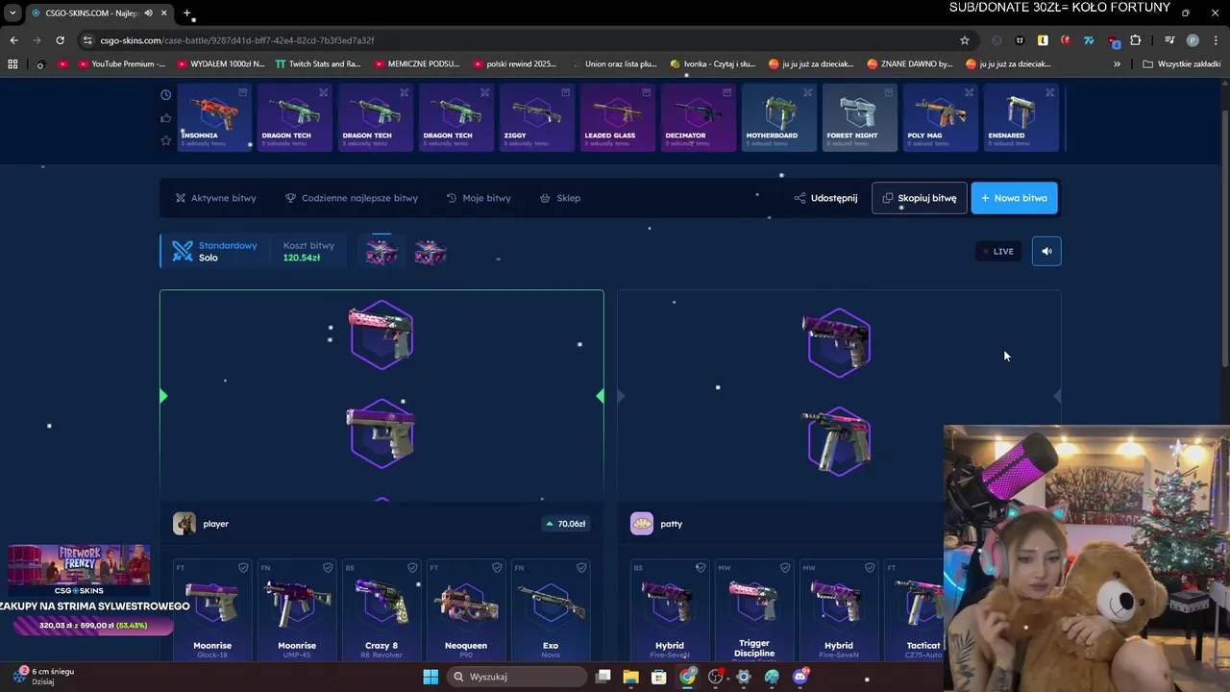This screenshot has height=692, width=1230.
Task: Open File Explorer from taskbar
Action: pos(631,677)
